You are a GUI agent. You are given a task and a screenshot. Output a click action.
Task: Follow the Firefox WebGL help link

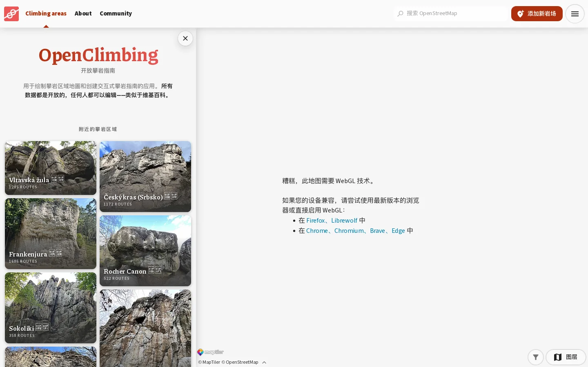click(316, 220)
